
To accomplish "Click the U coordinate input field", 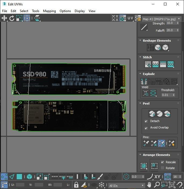I will (x=20, y=184).
